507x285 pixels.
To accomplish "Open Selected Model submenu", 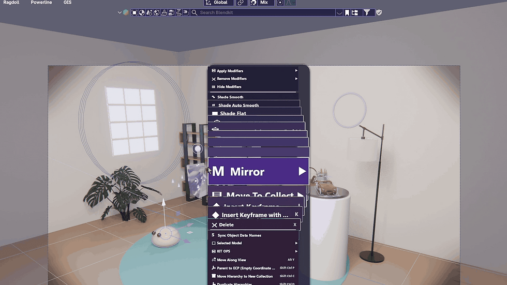I will tap(254, 243).
